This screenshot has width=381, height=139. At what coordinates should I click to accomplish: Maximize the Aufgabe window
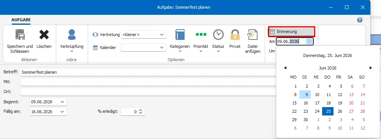point(347,7)
